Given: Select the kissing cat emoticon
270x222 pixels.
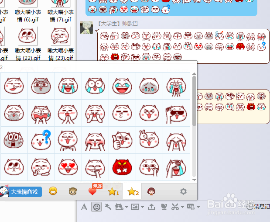Looking at the screenshot, I should click(x=122, y=113).
